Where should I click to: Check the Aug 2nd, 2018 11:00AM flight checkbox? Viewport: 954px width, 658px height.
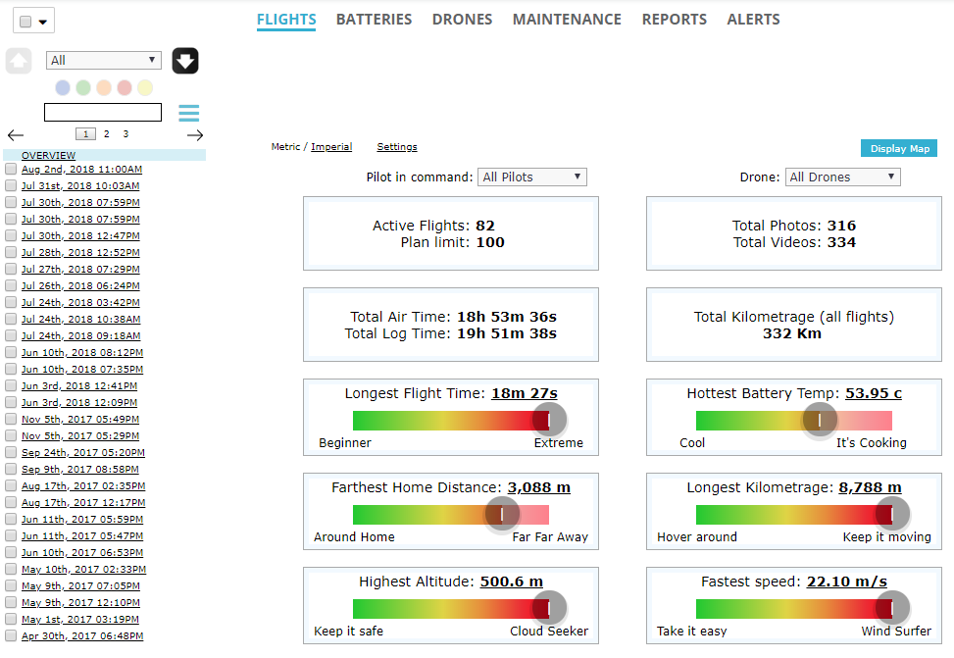11,169
